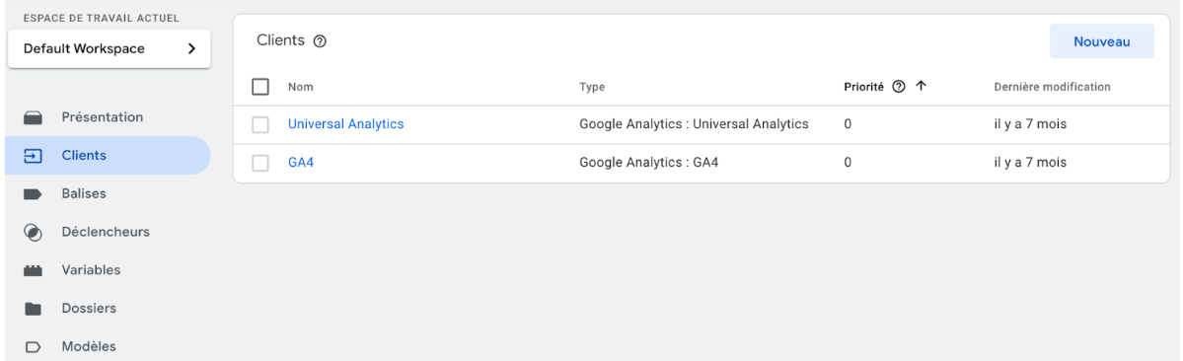
Task: Toggle the Priorité sort arrow
Action: [x=921, y=87]
